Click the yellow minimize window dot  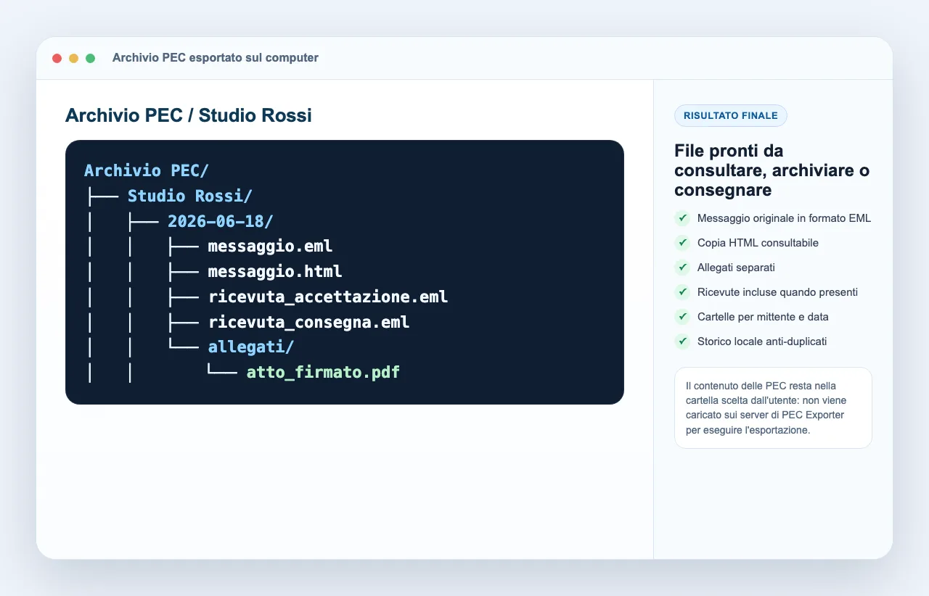tap(73, 58)
